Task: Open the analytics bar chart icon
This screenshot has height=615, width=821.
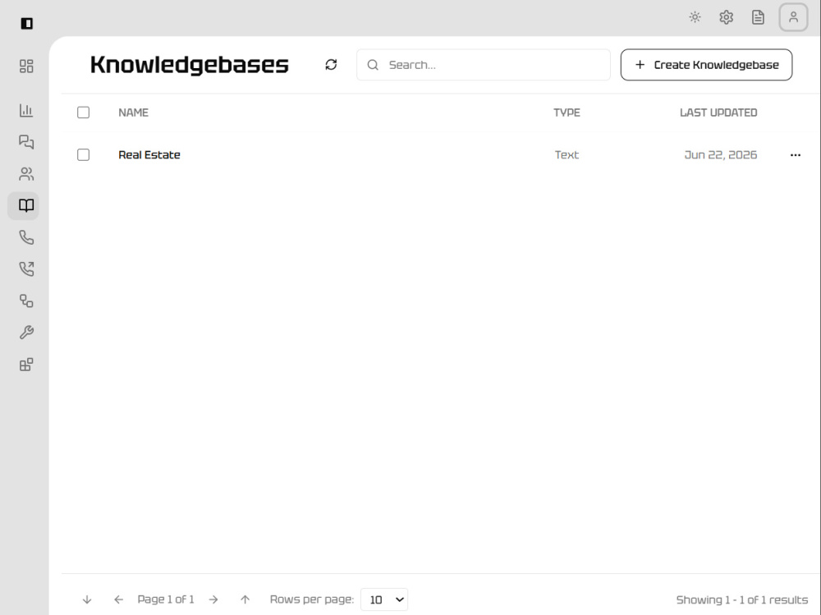Action: tap(26, 110)
